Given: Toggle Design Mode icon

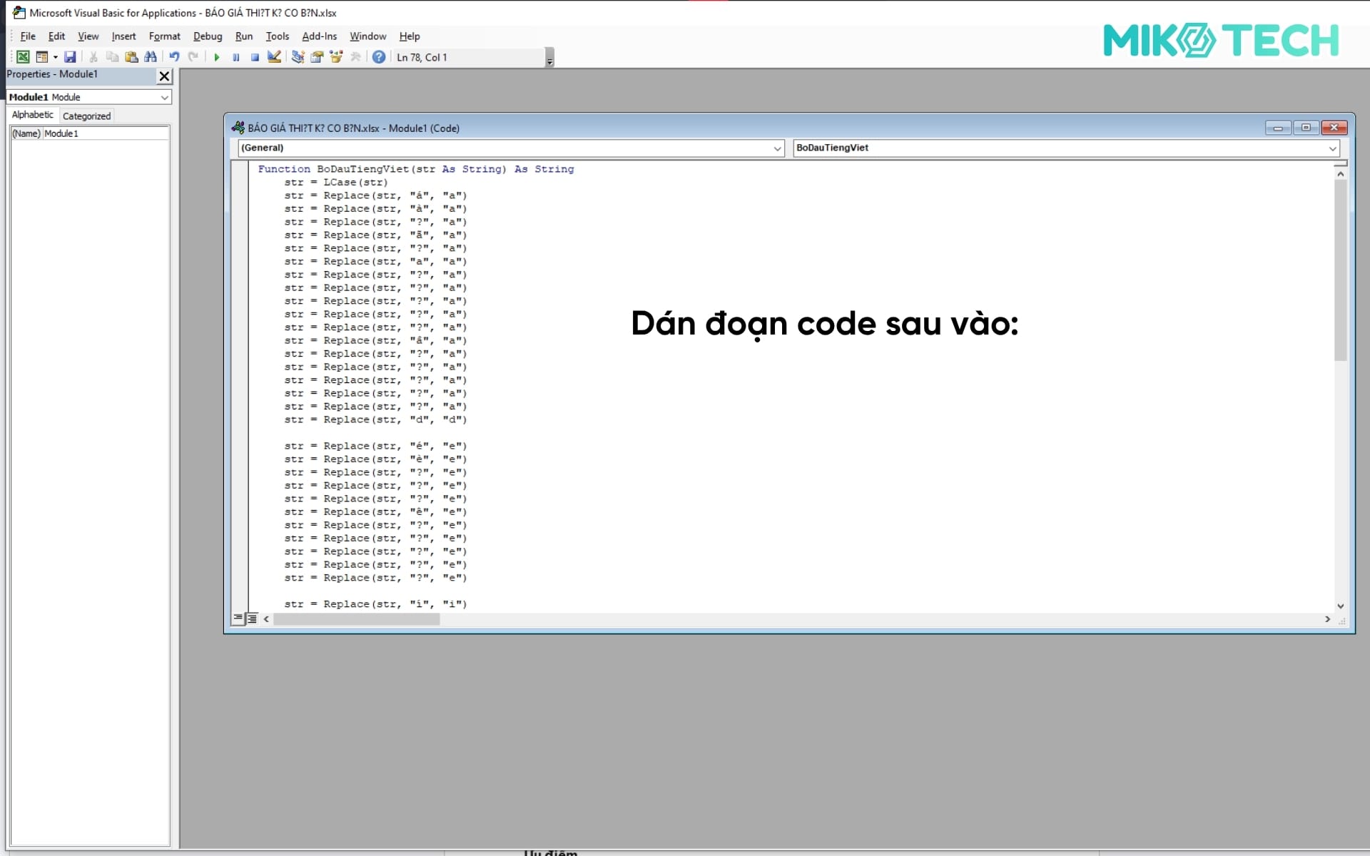Looking at the screenshot, I should pos(274,57).
